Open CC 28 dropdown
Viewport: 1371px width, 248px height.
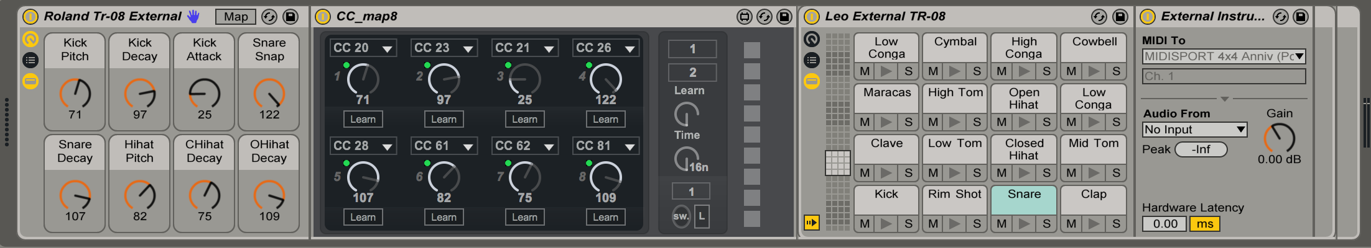pos(363,146)
